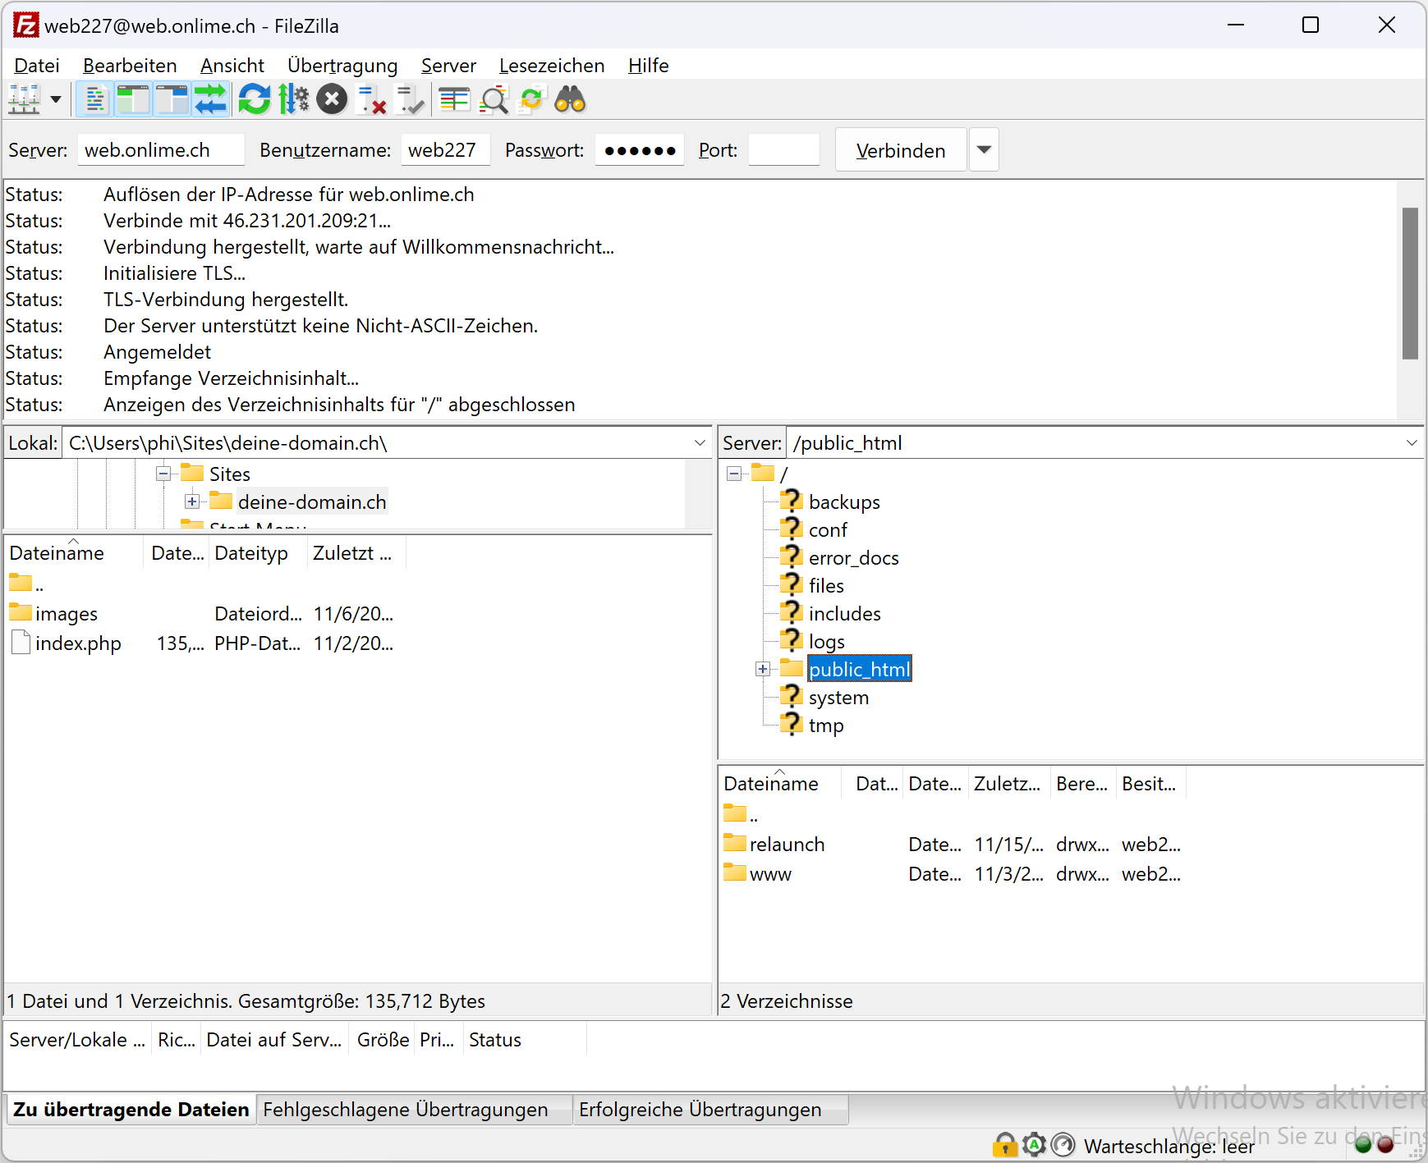Collapse the remote root / folder

tap(734, 474)
